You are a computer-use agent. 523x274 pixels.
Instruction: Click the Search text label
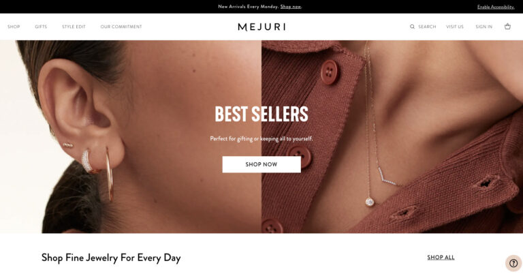[x=427, y=27]
